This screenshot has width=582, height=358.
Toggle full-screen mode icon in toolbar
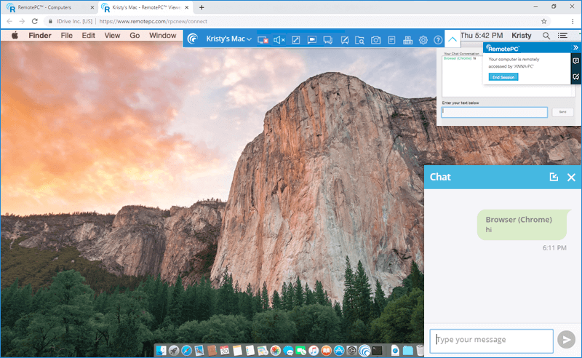pyautogui.click(x=295, y=39)
